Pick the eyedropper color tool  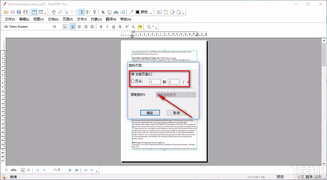(131, 12)
